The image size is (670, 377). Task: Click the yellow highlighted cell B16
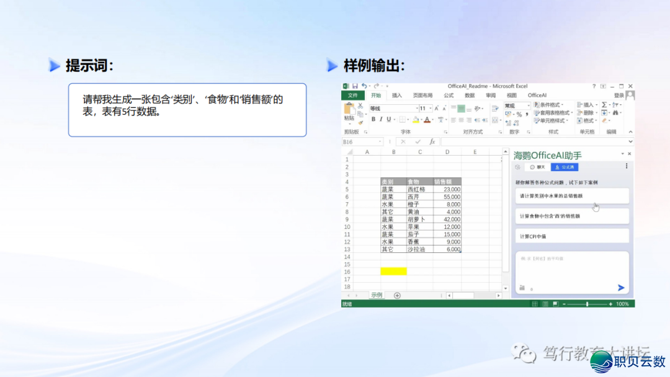393,271
